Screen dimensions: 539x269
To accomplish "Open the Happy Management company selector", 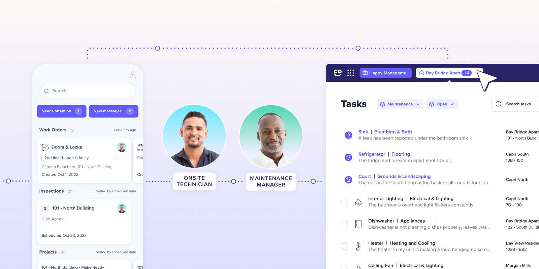I will pyautogui.click(x=386, y=73).
